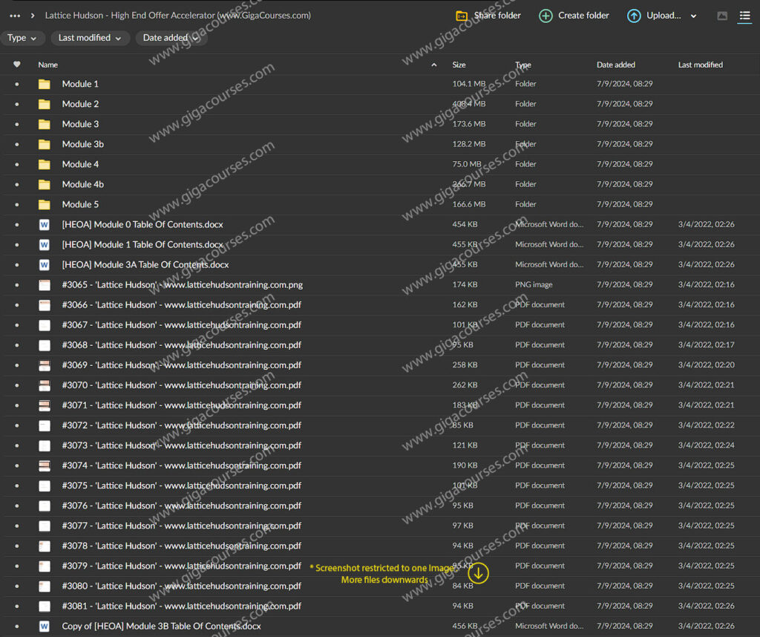
Task: Select Copy of Module 3B Table Of Contents file
Action: click(x=161, y=626)
